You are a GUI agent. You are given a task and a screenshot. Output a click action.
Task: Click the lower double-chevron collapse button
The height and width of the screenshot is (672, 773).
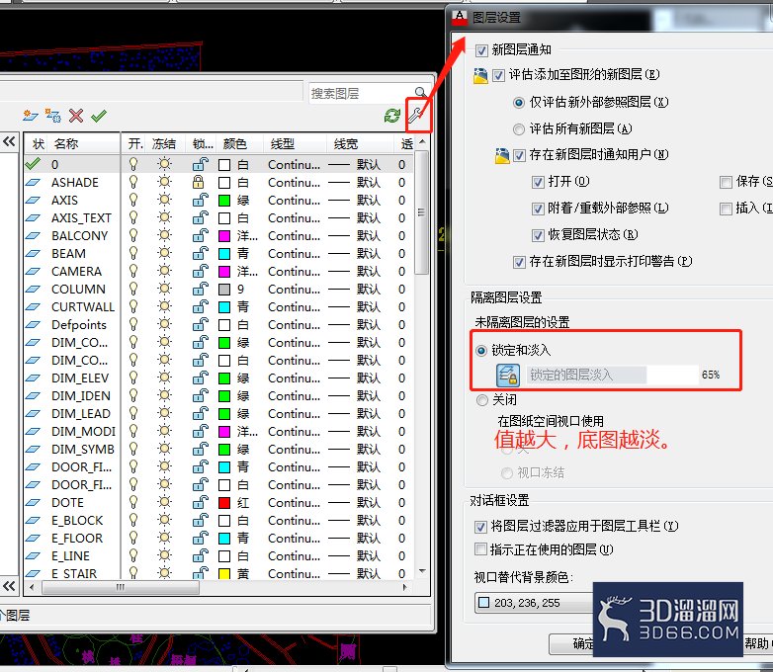click(9, 586)
